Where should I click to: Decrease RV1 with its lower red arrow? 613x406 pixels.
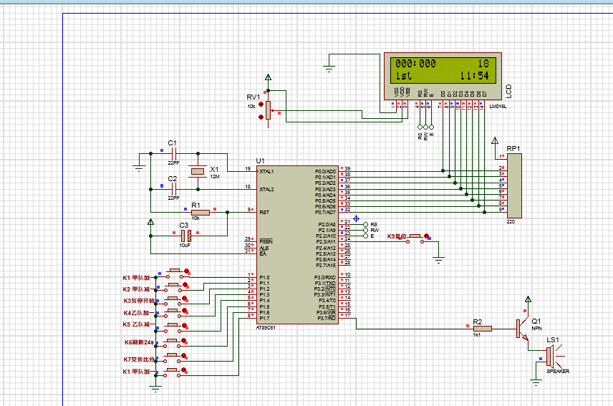(261, 117)
